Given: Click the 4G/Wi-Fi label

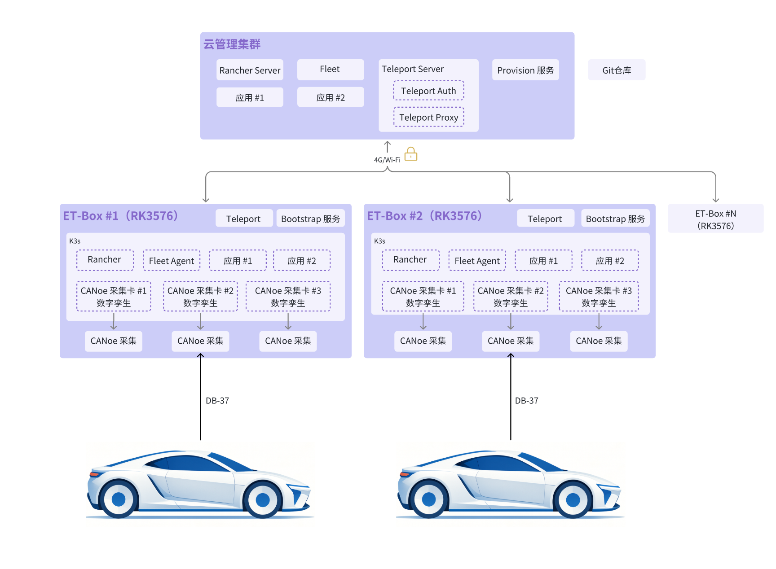Looking at the screenshot, I should (x=387, y=160).
